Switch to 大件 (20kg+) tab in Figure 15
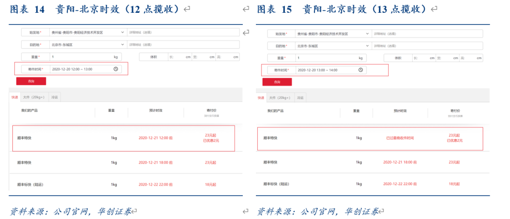Image resolution: width=510 pixels, height=219 pixels. pos(280,97)
